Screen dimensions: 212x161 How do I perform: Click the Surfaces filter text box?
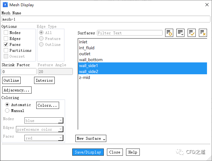pyautogui.click(x=129, y=33)
